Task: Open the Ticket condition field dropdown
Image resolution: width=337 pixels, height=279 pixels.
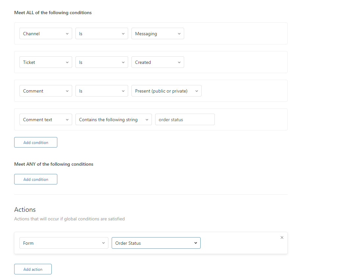Action: (45, 62)
